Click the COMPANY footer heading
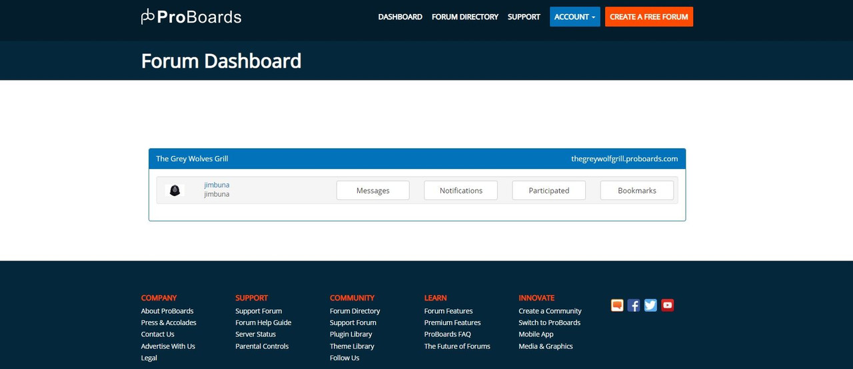This screenshot has width=853, height=369. point(159,298)
